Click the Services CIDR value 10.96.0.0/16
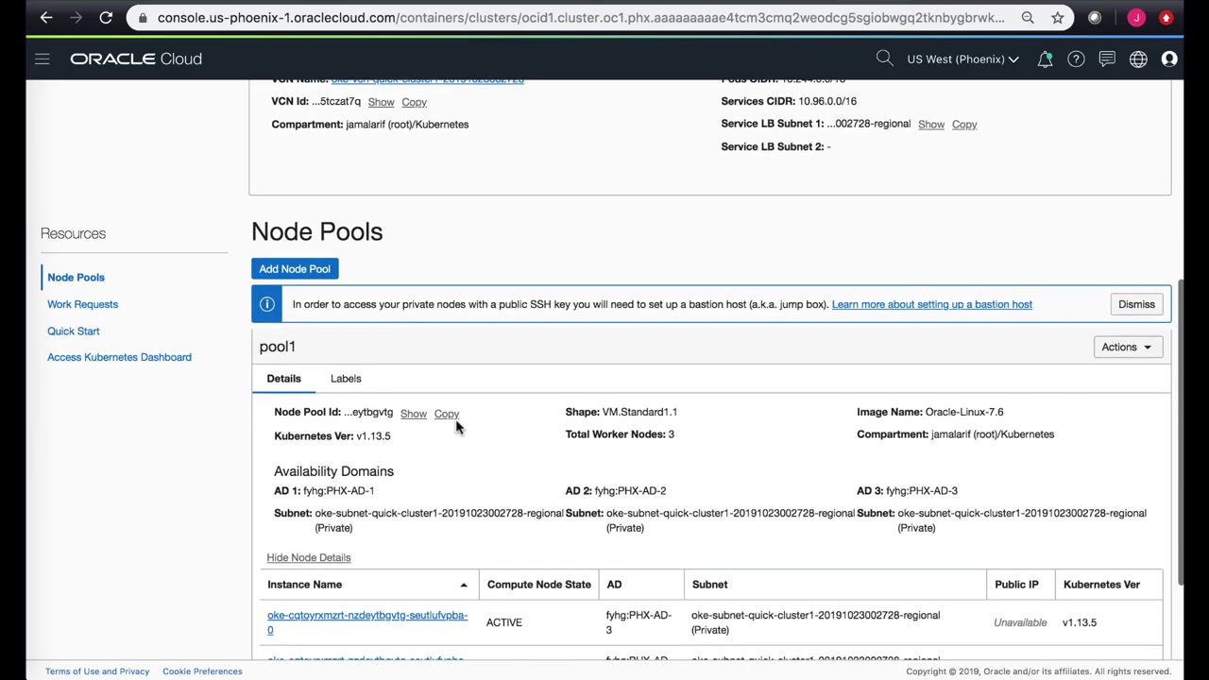This screenshot has height=680, width=1209. (x=827, y=101)
